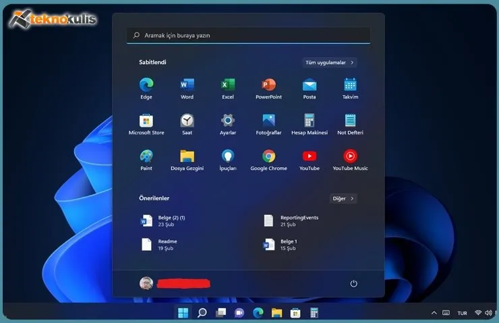Open Not Defteri notepad
Viewport: 499px width, 323px height.
350,124
